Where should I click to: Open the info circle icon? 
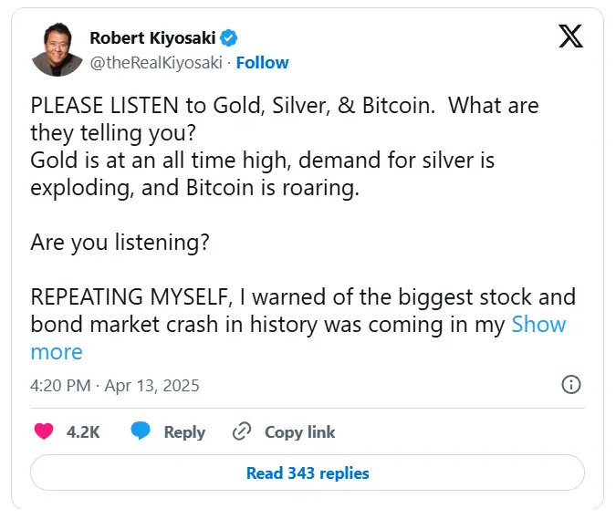[x=571, y=384]
